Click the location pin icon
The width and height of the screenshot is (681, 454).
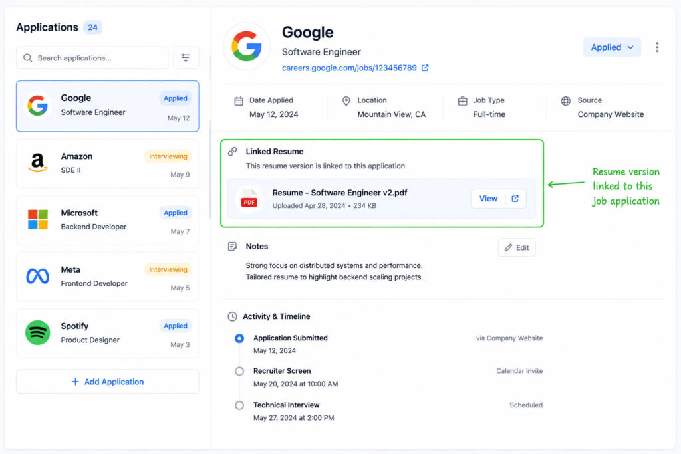(346, 101)
